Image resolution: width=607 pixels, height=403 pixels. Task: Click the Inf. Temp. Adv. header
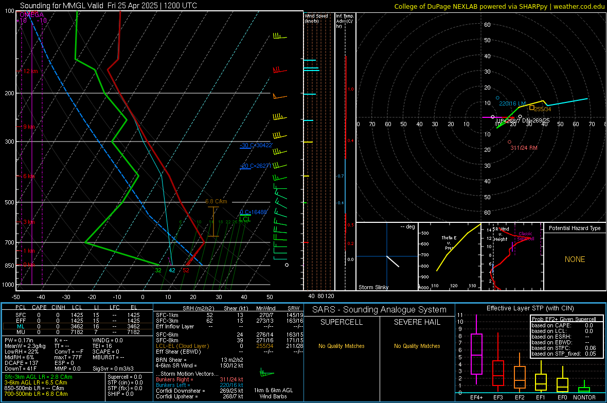click(345, 21)
